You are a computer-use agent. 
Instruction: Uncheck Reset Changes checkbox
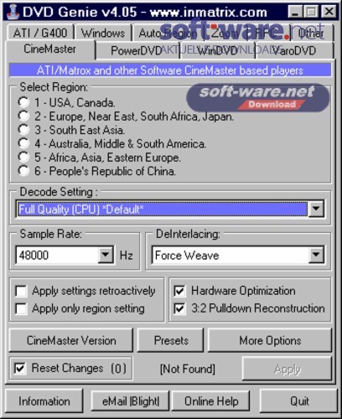[x=20, y=368]
